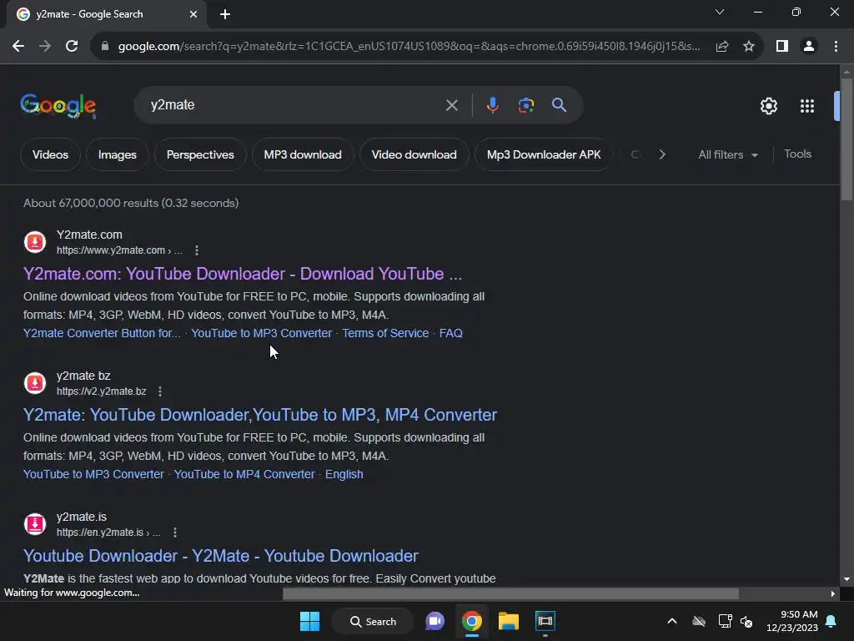Reload the page with the refresh icon
Image resolution: width=854 pixels, height=641 pixels.
[72, 47]
